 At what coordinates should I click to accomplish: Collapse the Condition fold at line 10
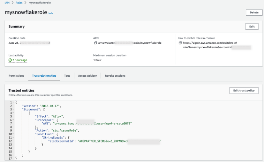13,134
